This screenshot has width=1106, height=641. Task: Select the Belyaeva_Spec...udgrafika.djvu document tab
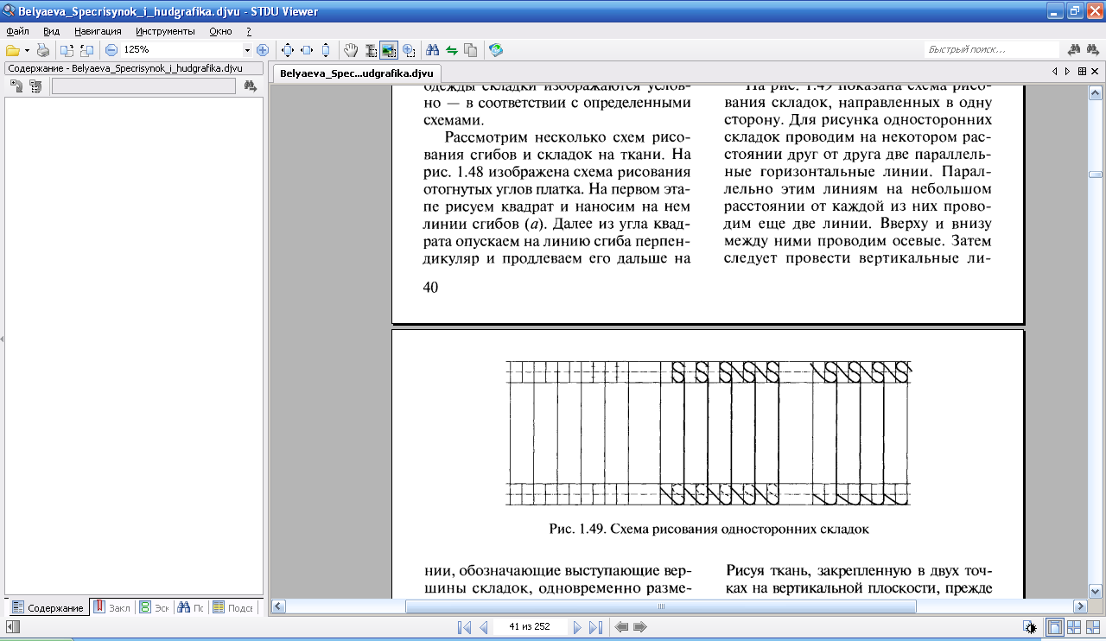click(356, 73)
